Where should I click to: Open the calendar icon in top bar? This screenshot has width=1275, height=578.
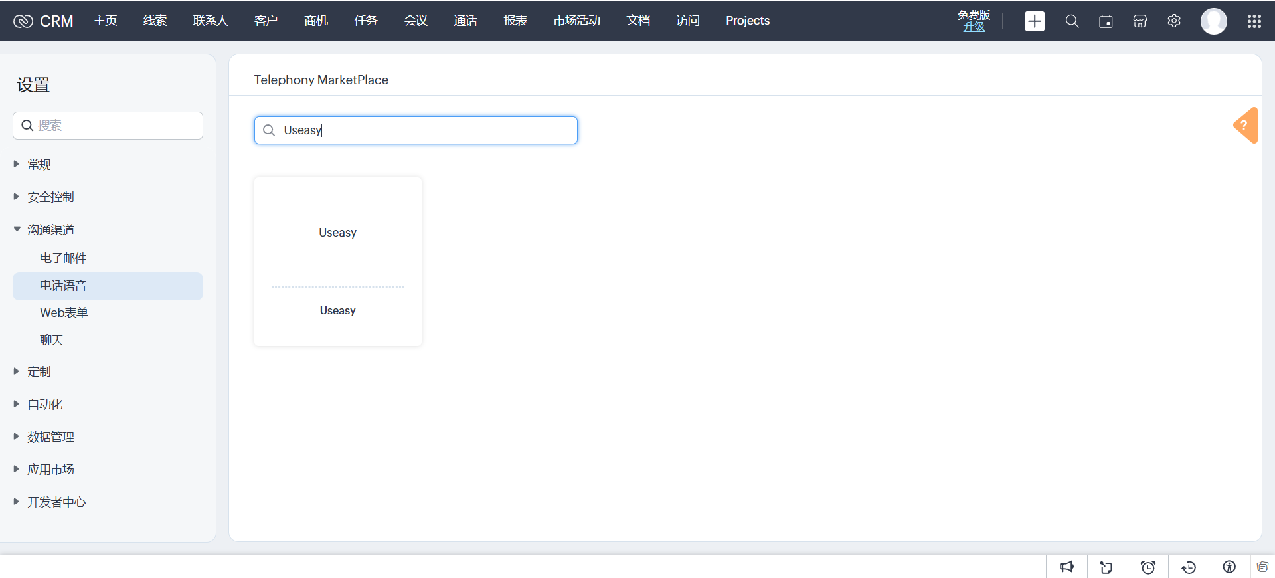pos(1106,21)
